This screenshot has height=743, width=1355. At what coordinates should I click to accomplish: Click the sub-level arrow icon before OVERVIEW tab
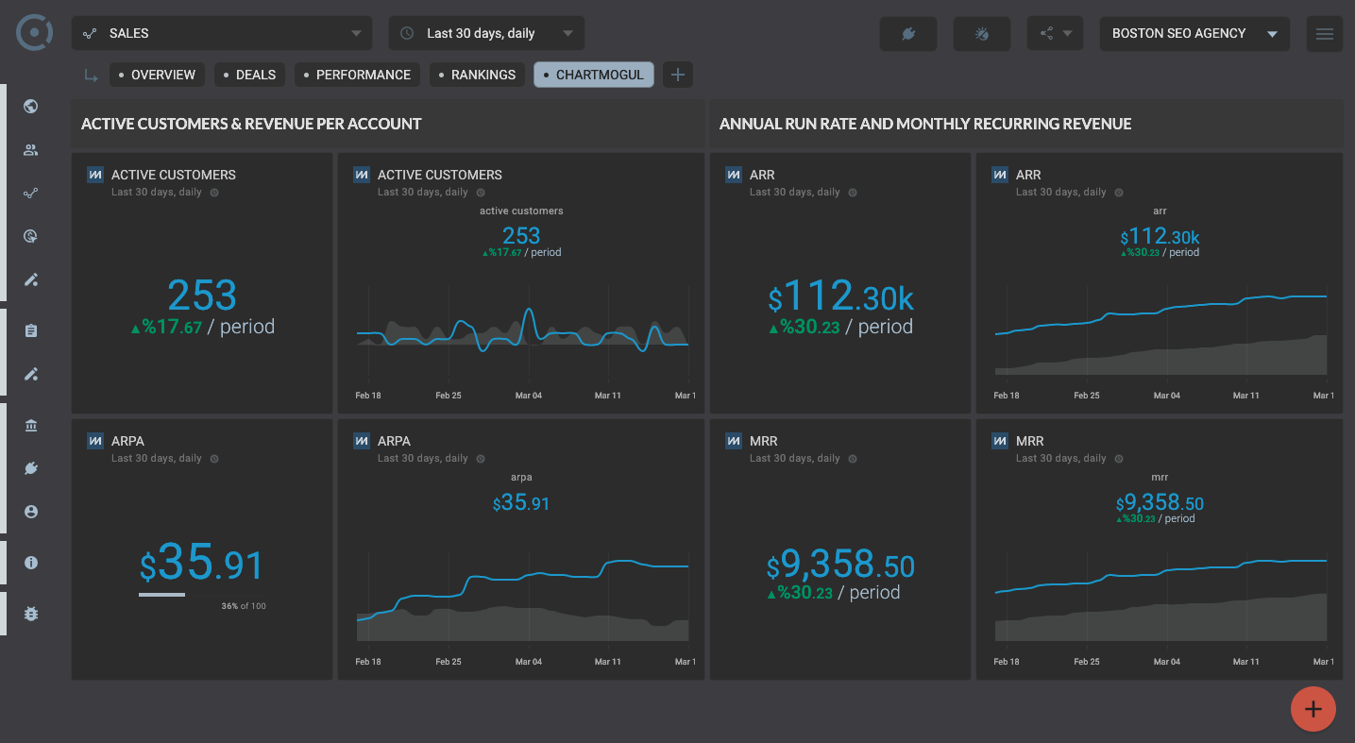(x=91, y=76)
